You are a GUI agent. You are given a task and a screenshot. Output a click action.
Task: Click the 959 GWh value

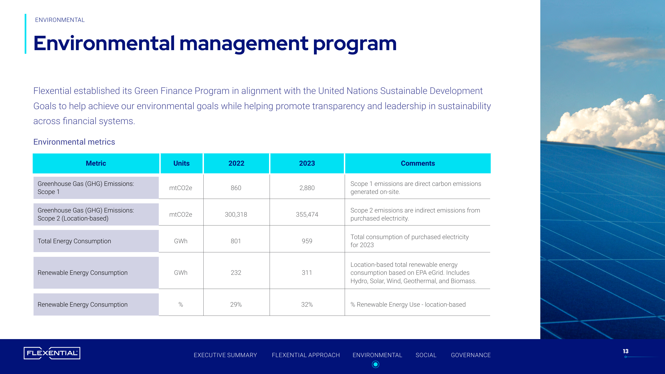pyautogui.click(x=307, y=241)
